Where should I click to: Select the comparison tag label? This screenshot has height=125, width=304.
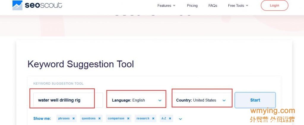116,118
